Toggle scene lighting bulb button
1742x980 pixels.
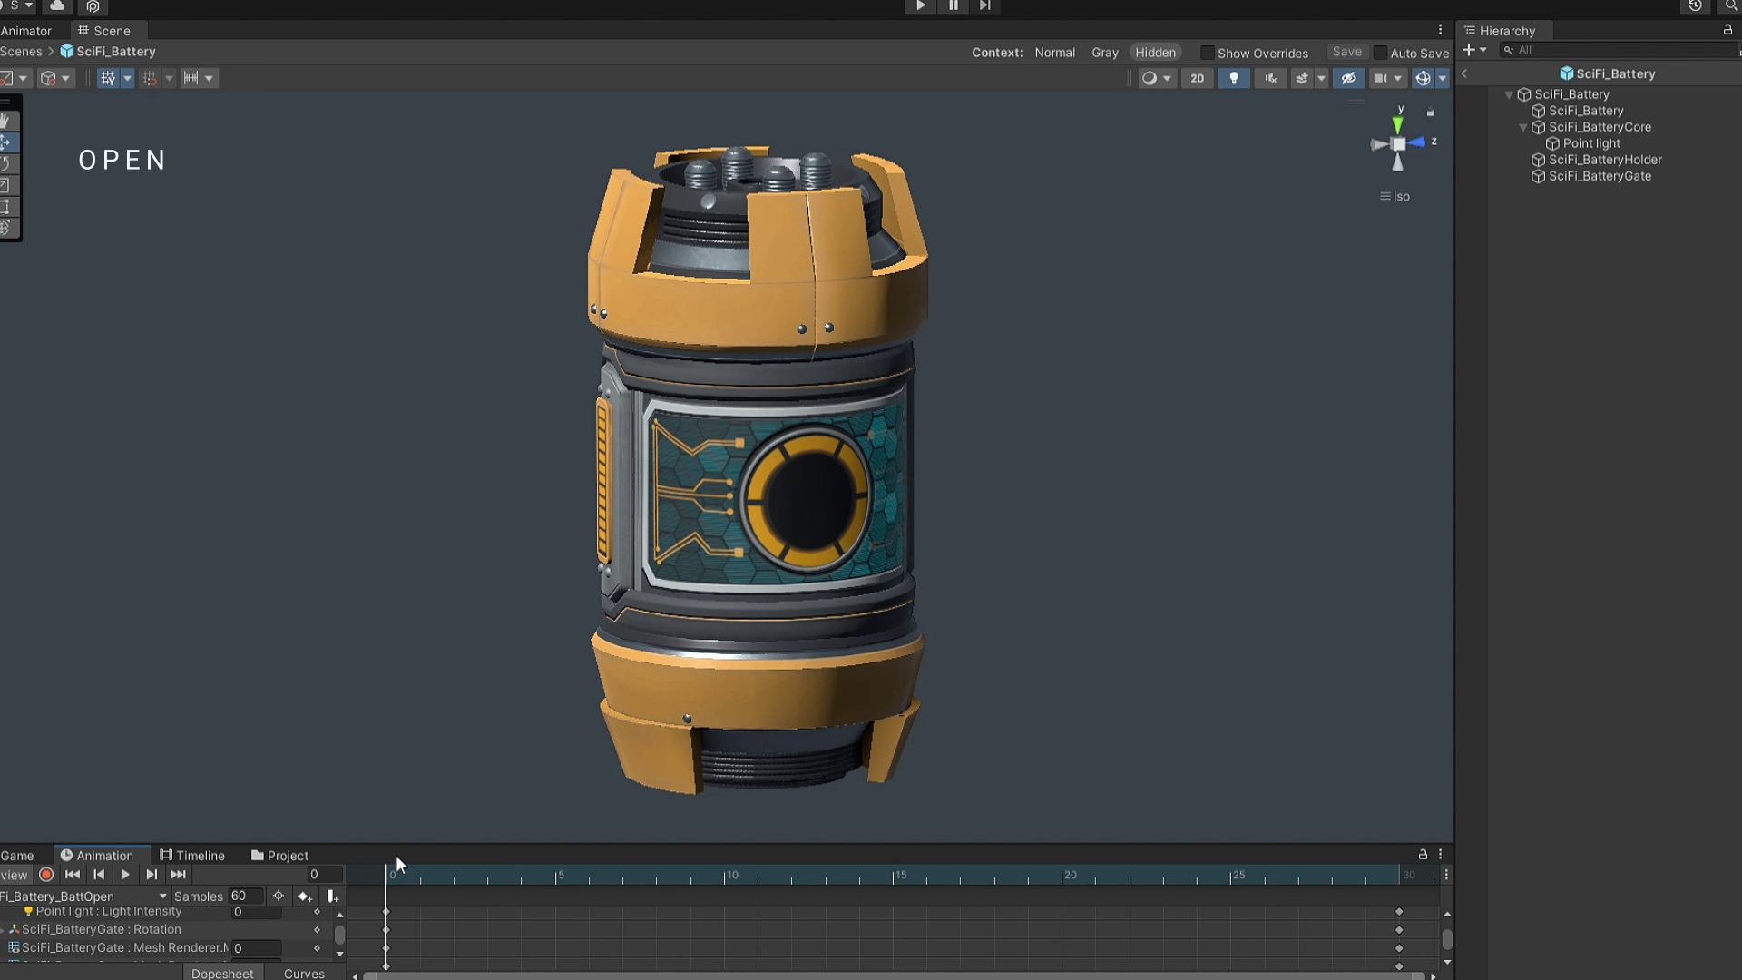point(1234,78)
